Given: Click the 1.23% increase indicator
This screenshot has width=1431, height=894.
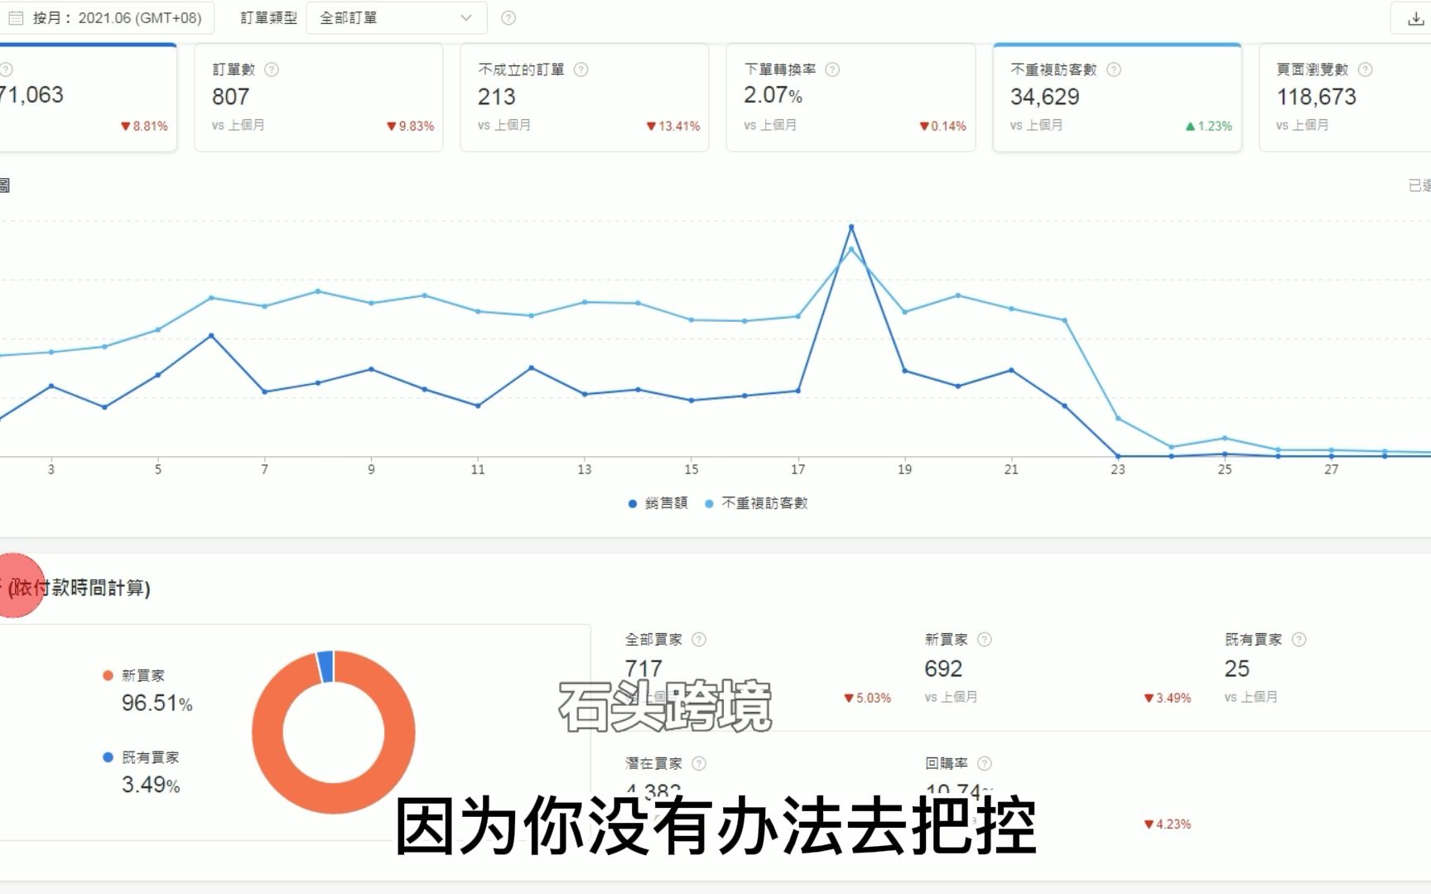Looking at the screenshot, I should (x=1209, y=126).
